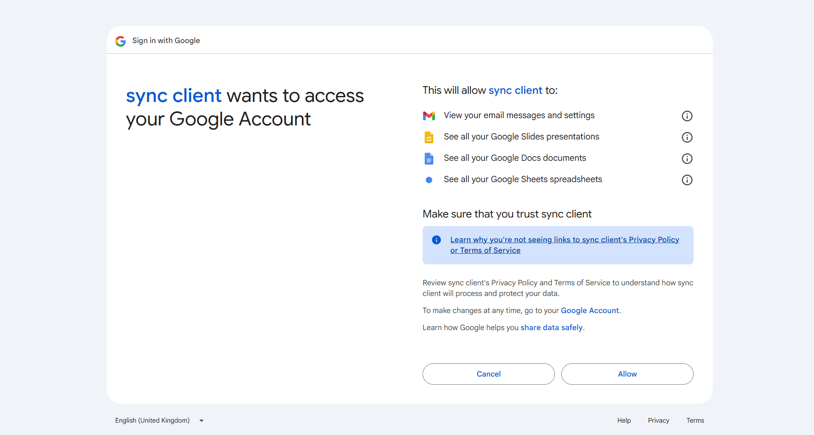Image resolution: width=814 pixels, height=435 pixels.
Task: Open the Terms footer link
Action: tap(695, 420)
